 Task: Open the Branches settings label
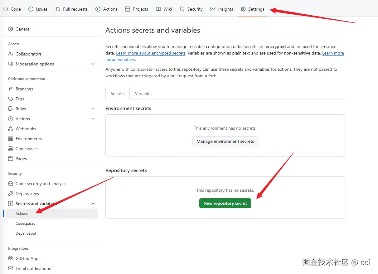coord(24,89)
